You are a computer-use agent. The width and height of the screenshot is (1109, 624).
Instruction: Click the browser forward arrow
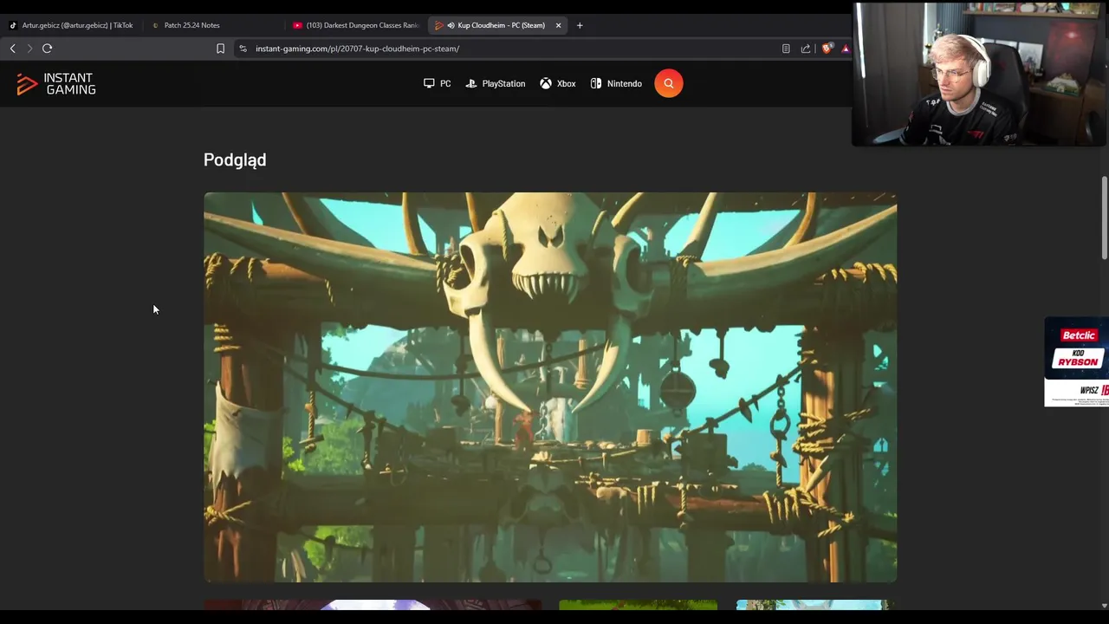29,49
